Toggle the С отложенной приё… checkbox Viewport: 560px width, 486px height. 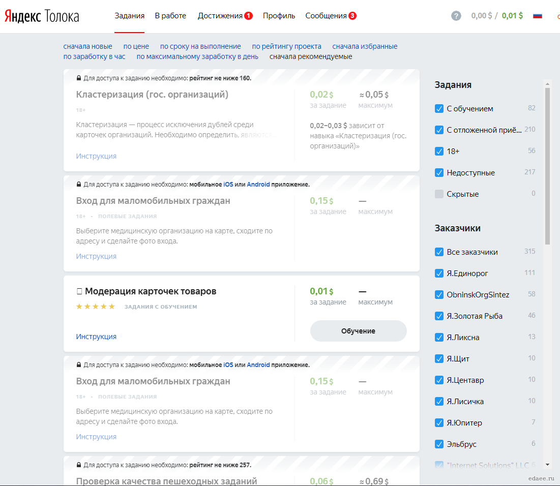point(439,130)
